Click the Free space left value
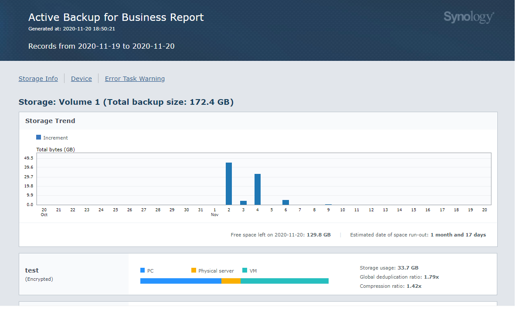 point(318,235)
